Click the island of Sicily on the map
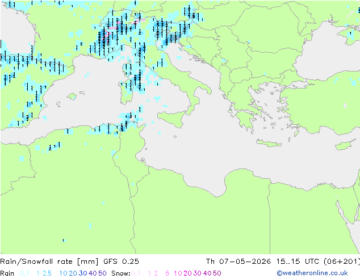Image resolution: width=360 pixels, height=278 pixels. pyautogui.click(x=173, y=118)
